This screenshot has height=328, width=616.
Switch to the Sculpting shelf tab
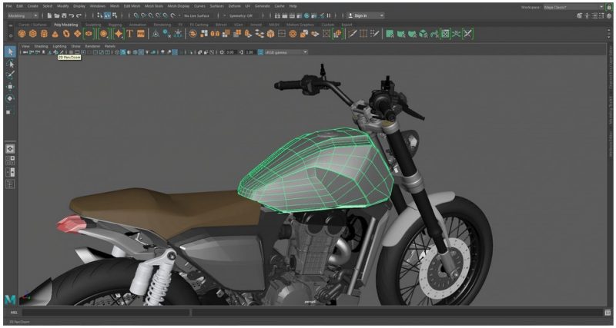click(93, 25)
